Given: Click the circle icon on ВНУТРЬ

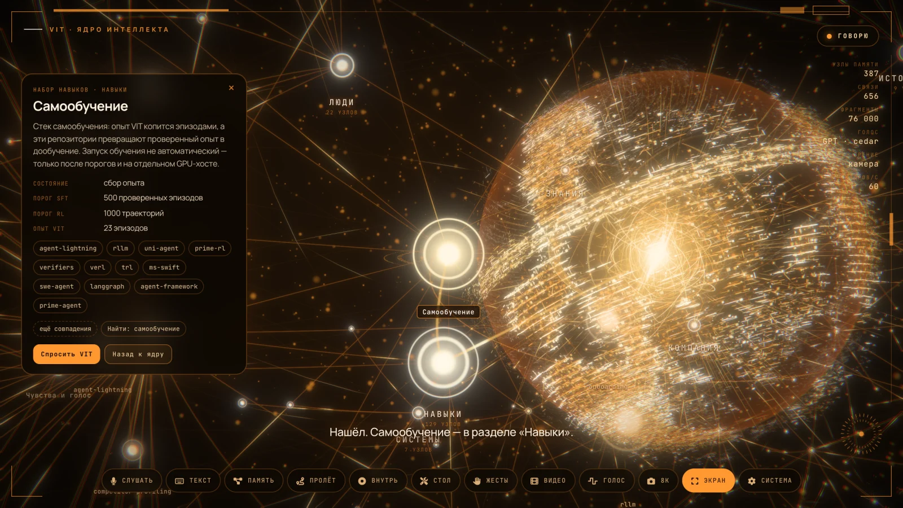Looking at the screenshot, I should pos(362,481).
